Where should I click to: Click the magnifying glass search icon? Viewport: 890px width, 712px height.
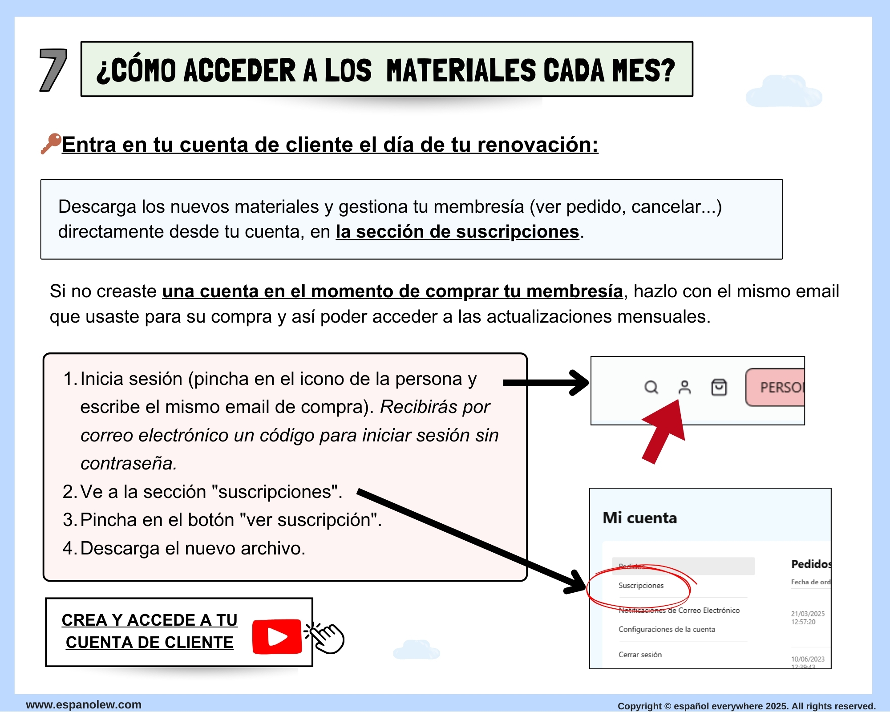tap(651, 387)
